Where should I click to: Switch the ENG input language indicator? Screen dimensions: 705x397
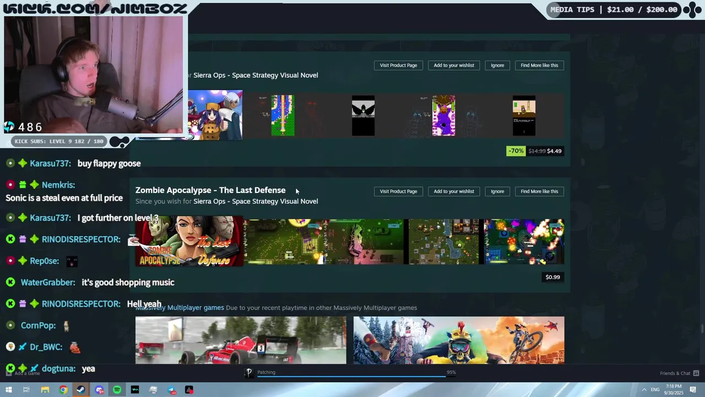[655, 390]
